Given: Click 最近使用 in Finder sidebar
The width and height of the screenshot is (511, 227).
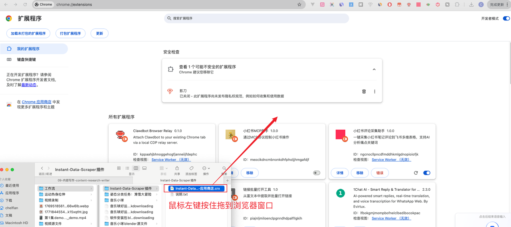Looking at the screenshot, I should pyautogui.click(x=12, y=186).
